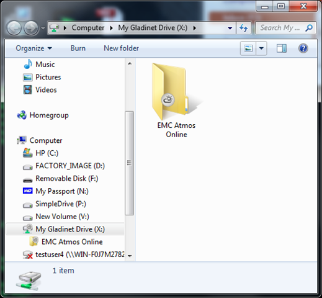Click the navigation pane scrollbar thumb

click(129, 163)
